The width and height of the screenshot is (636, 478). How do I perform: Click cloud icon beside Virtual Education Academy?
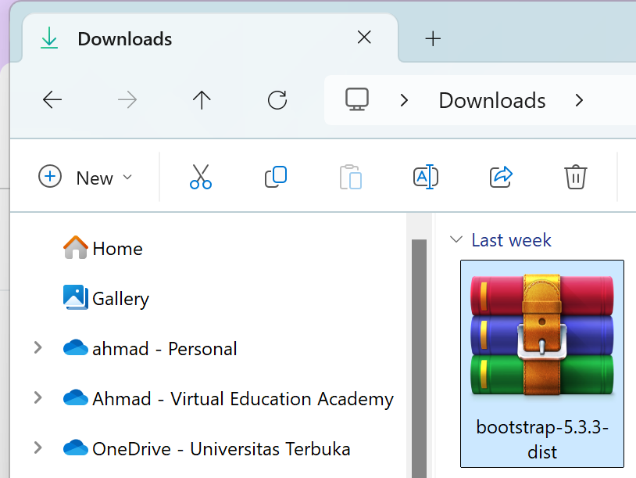point(76,397)
